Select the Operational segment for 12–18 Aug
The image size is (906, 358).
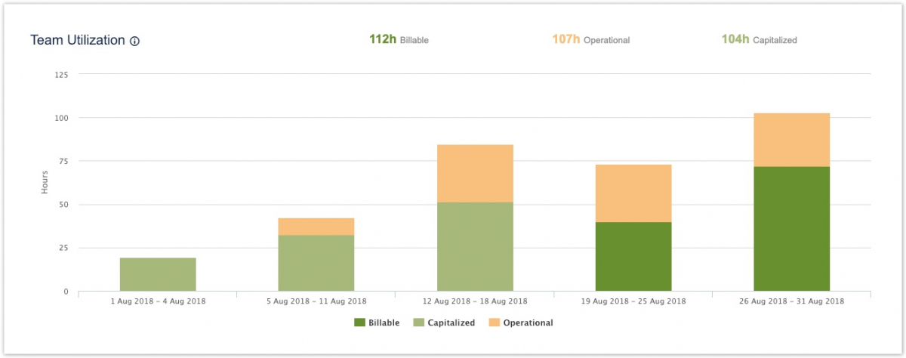tap(475, 173)
